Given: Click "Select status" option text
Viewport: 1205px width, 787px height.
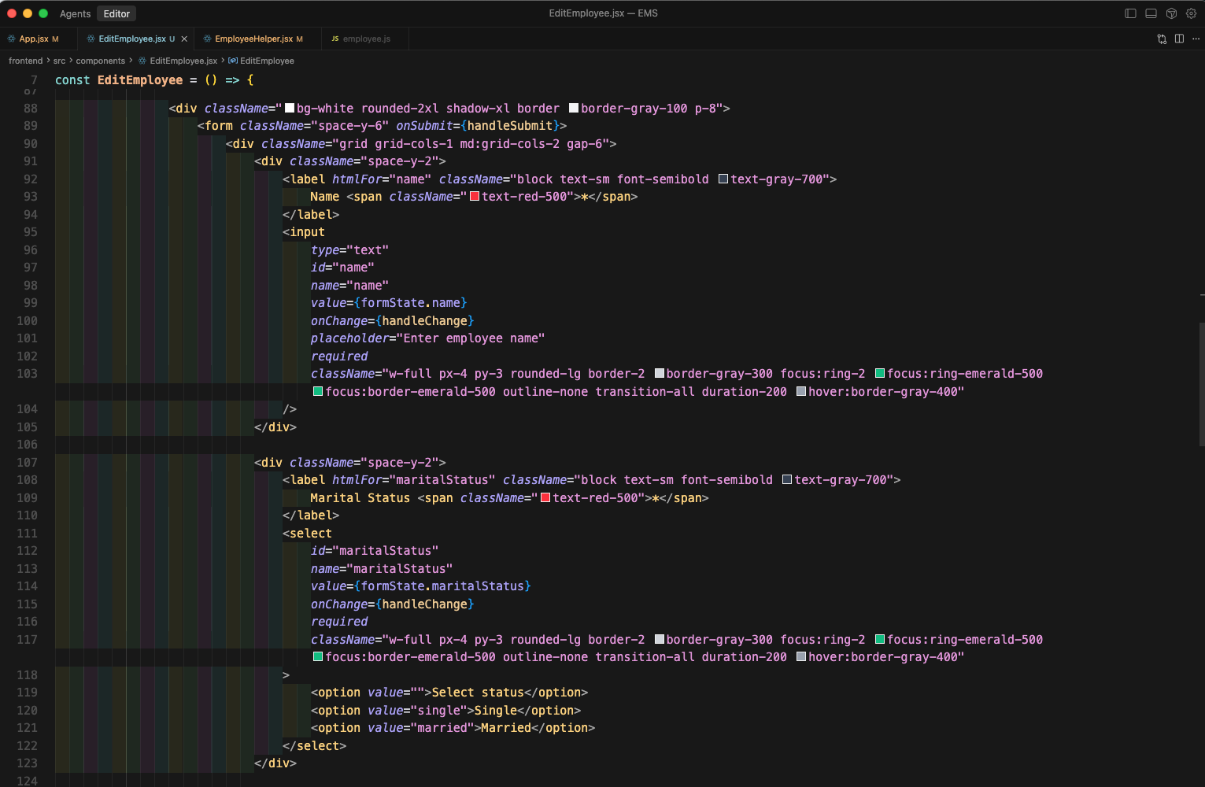Looking at the screenshot, I should coord(478,693).
